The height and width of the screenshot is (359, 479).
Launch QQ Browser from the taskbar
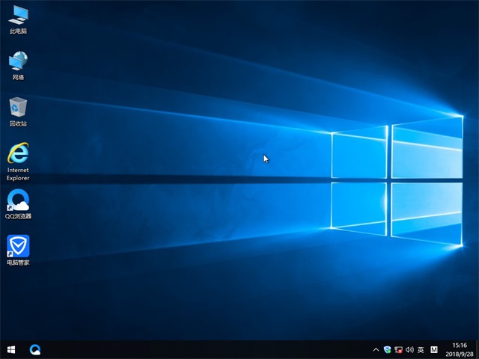34,349
